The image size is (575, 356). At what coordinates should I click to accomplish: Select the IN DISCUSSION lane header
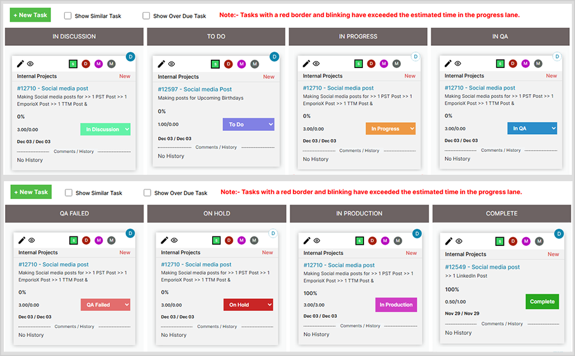coord(74,36)
